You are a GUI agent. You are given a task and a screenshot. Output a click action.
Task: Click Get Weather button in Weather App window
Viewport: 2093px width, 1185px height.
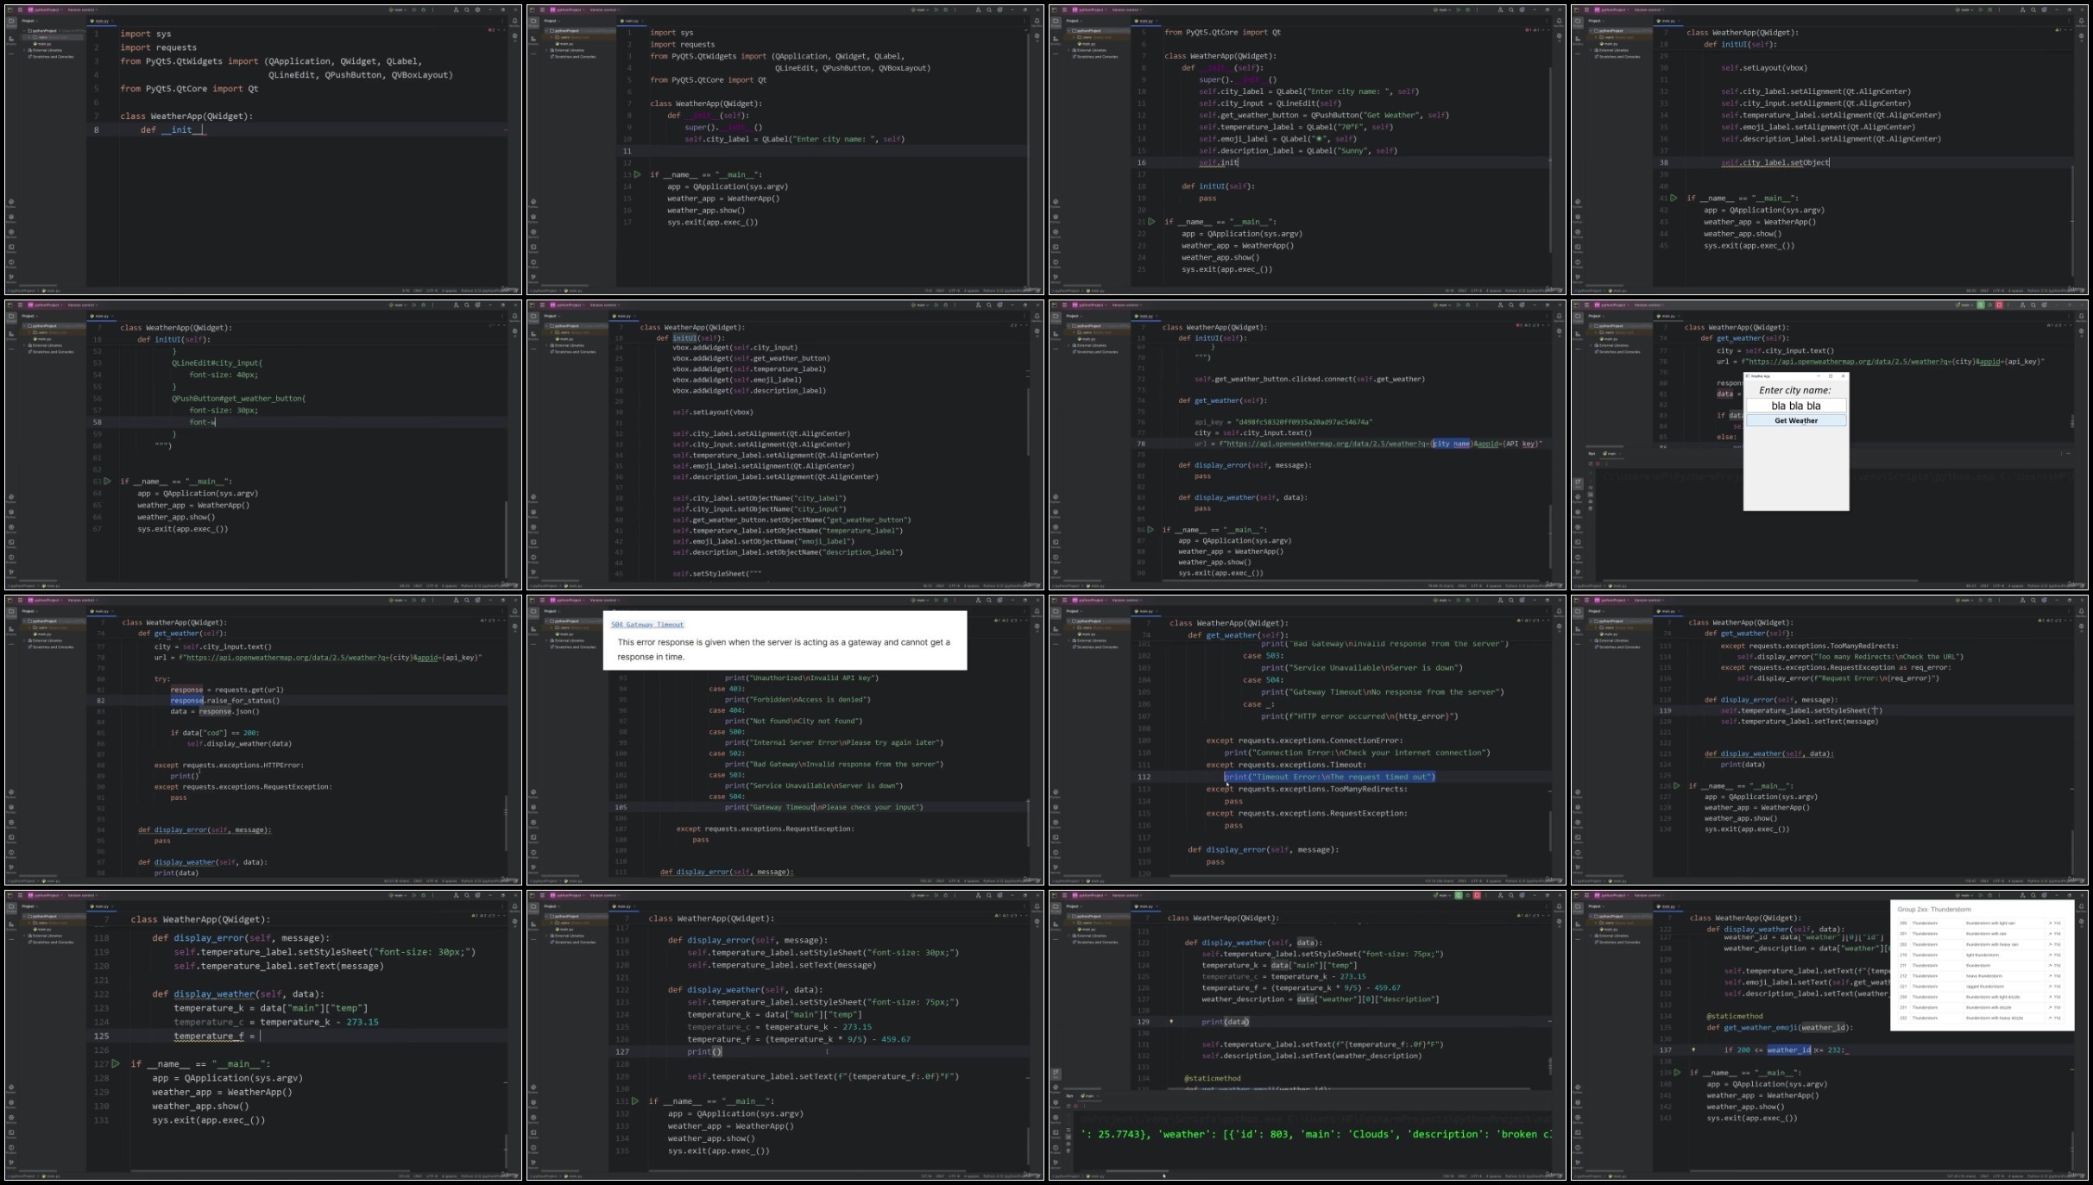coord(1796,420)
